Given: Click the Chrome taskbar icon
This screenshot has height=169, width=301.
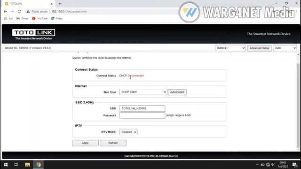Looking at the screenshot, I should pyautogui.click(x=39, y=165).
